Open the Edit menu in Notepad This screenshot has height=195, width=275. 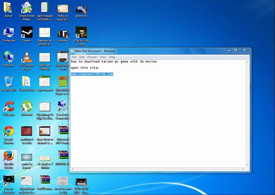pyautogui.click(x=82, y=57)
